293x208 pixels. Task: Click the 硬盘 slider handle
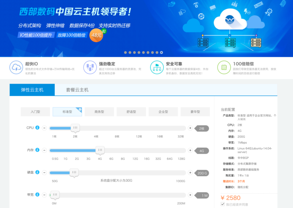(x=74, y=173)
